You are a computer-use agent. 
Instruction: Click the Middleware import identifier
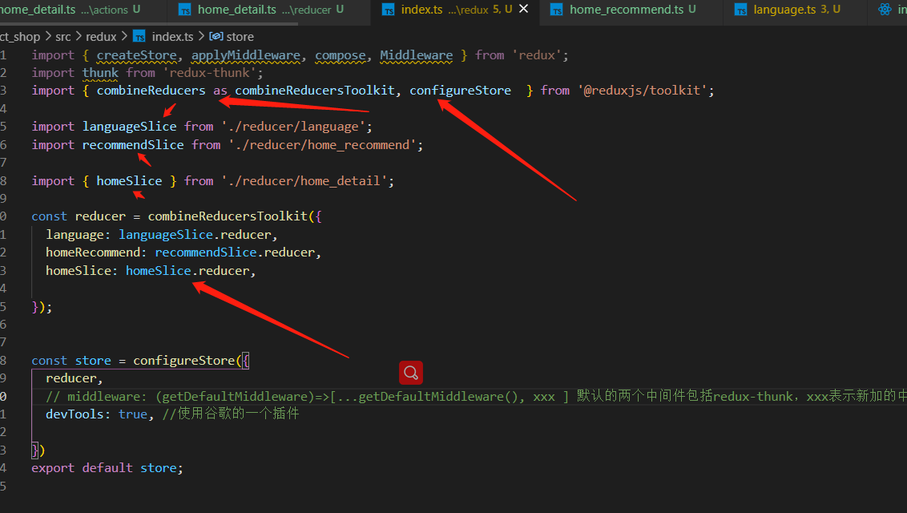tap(417, 55)
